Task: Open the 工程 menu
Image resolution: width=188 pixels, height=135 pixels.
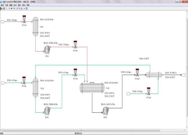Action: coord(7,5)
